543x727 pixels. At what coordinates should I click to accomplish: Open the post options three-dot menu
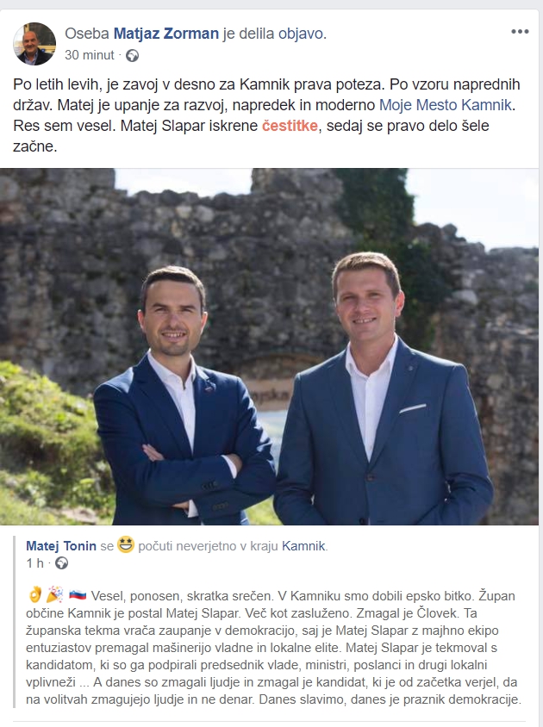(520, 32)
